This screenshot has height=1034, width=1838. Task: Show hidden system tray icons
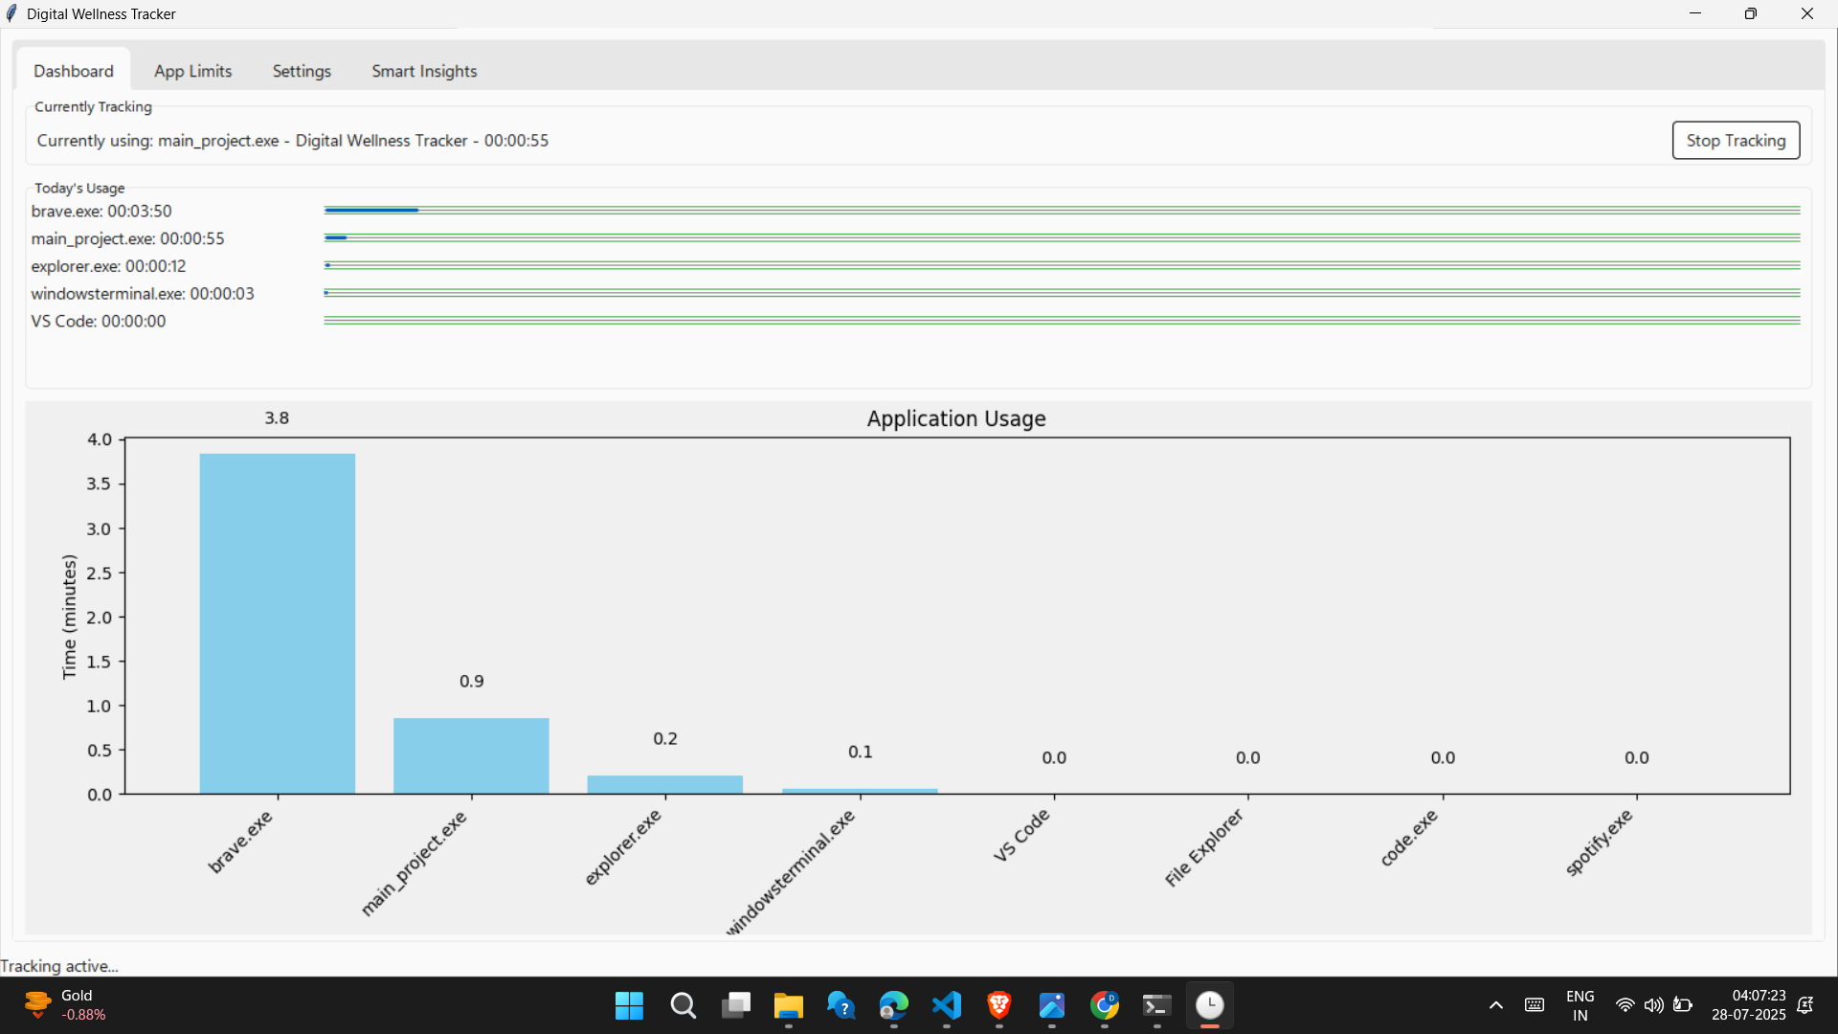tap(1496, 1005)
